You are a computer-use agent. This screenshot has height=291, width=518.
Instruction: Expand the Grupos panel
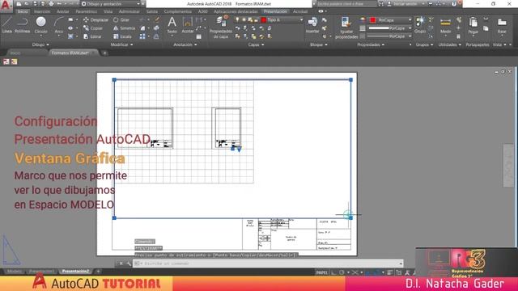(424, 44)
